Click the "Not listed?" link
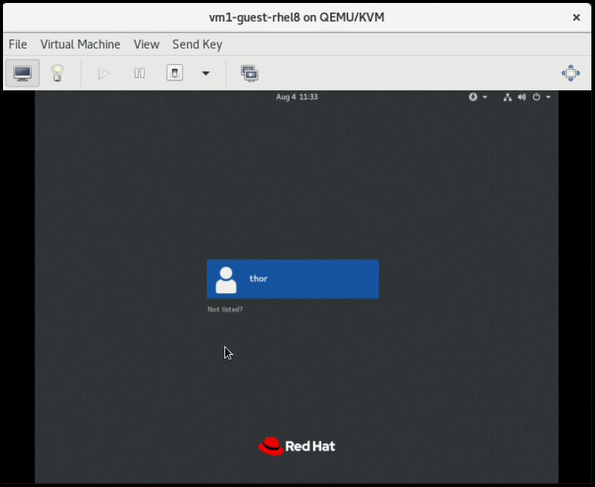The height and width of the screenshot is (487, 595). [x=225, y=310]
